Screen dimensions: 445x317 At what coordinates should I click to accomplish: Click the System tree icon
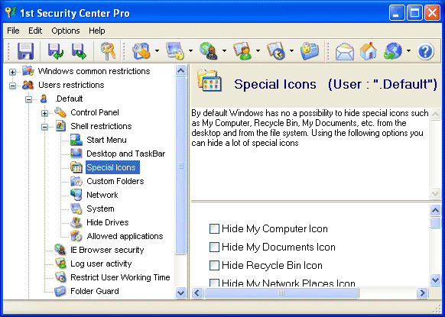(x=76, y=209)
